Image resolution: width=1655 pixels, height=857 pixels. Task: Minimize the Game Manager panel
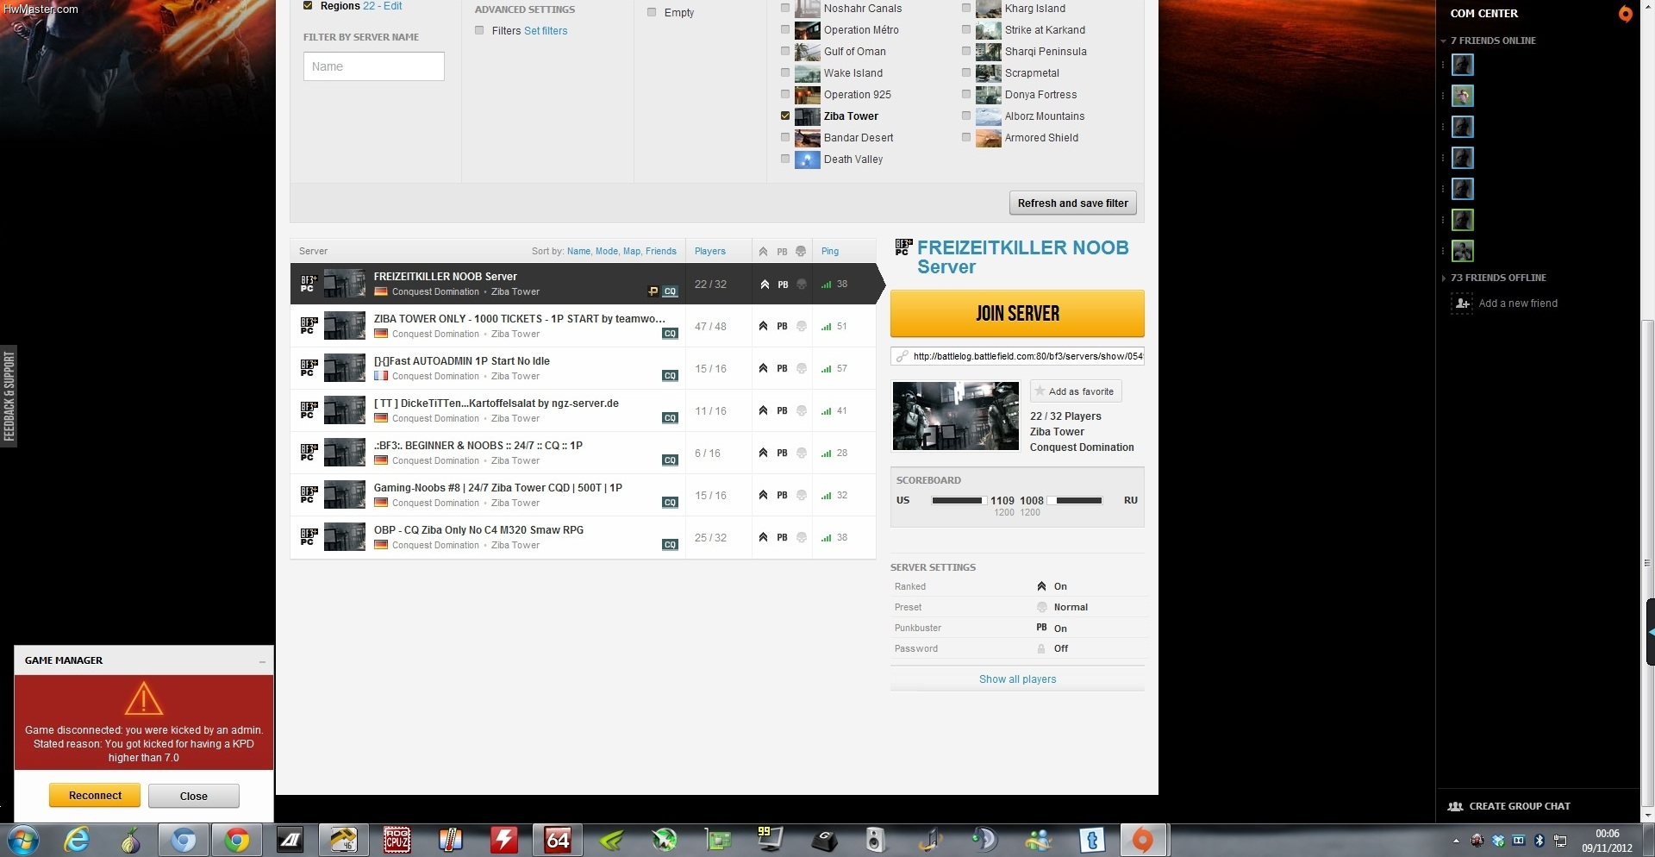click(x=262, y=661)
